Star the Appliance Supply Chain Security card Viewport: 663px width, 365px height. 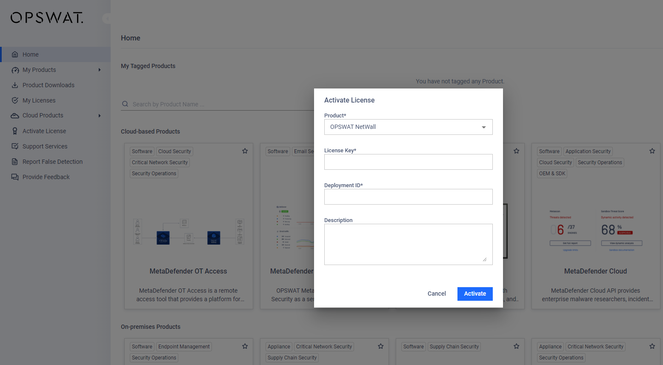pos(381,346)
